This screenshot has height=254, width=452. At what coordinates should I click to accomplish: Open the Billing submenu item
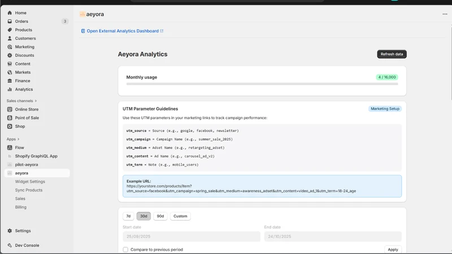[21, 207]
